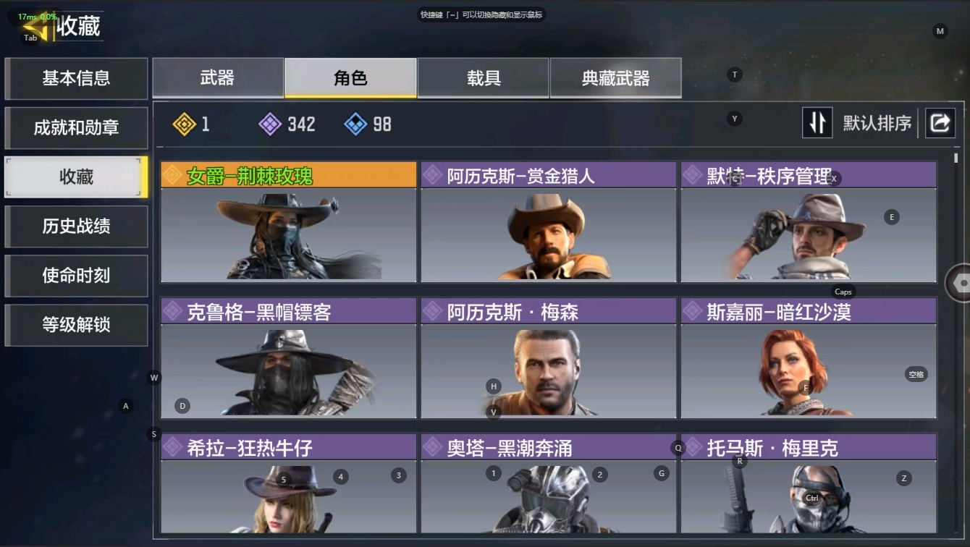Image resolution: width=970 pixels, height=547 pixels.
Task: Click the blue rare currency icon
Action: (x=355, y=124)
